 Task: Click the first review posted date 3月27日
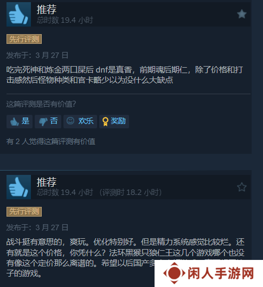[52, 55]
